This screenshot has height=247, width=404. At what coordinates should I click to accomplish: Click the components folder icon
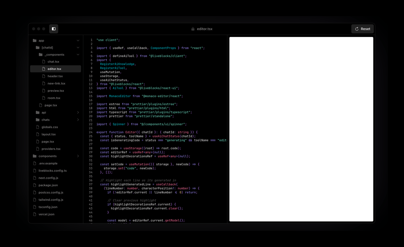35,156
